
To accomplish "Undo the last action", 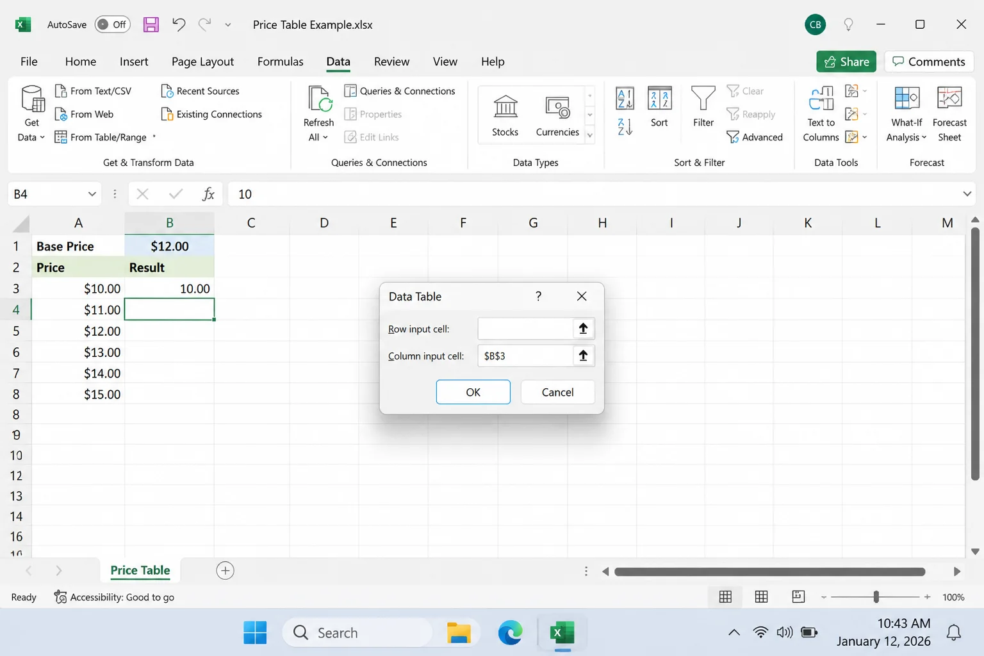I will click(179, 24).
